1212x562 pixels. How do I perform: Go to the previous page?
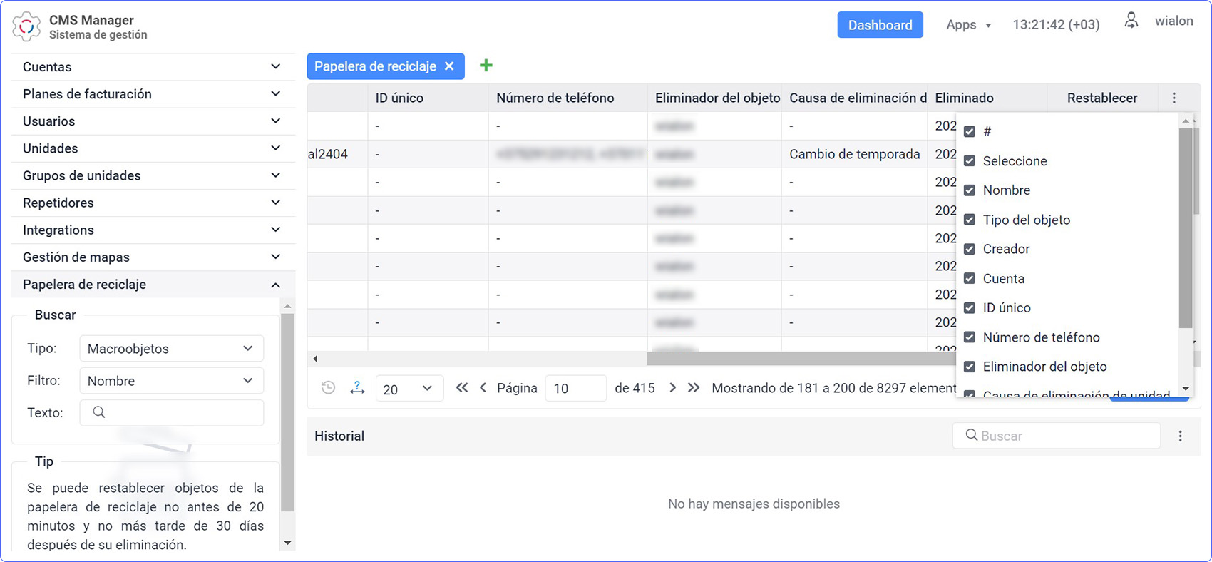click(483, 388)
